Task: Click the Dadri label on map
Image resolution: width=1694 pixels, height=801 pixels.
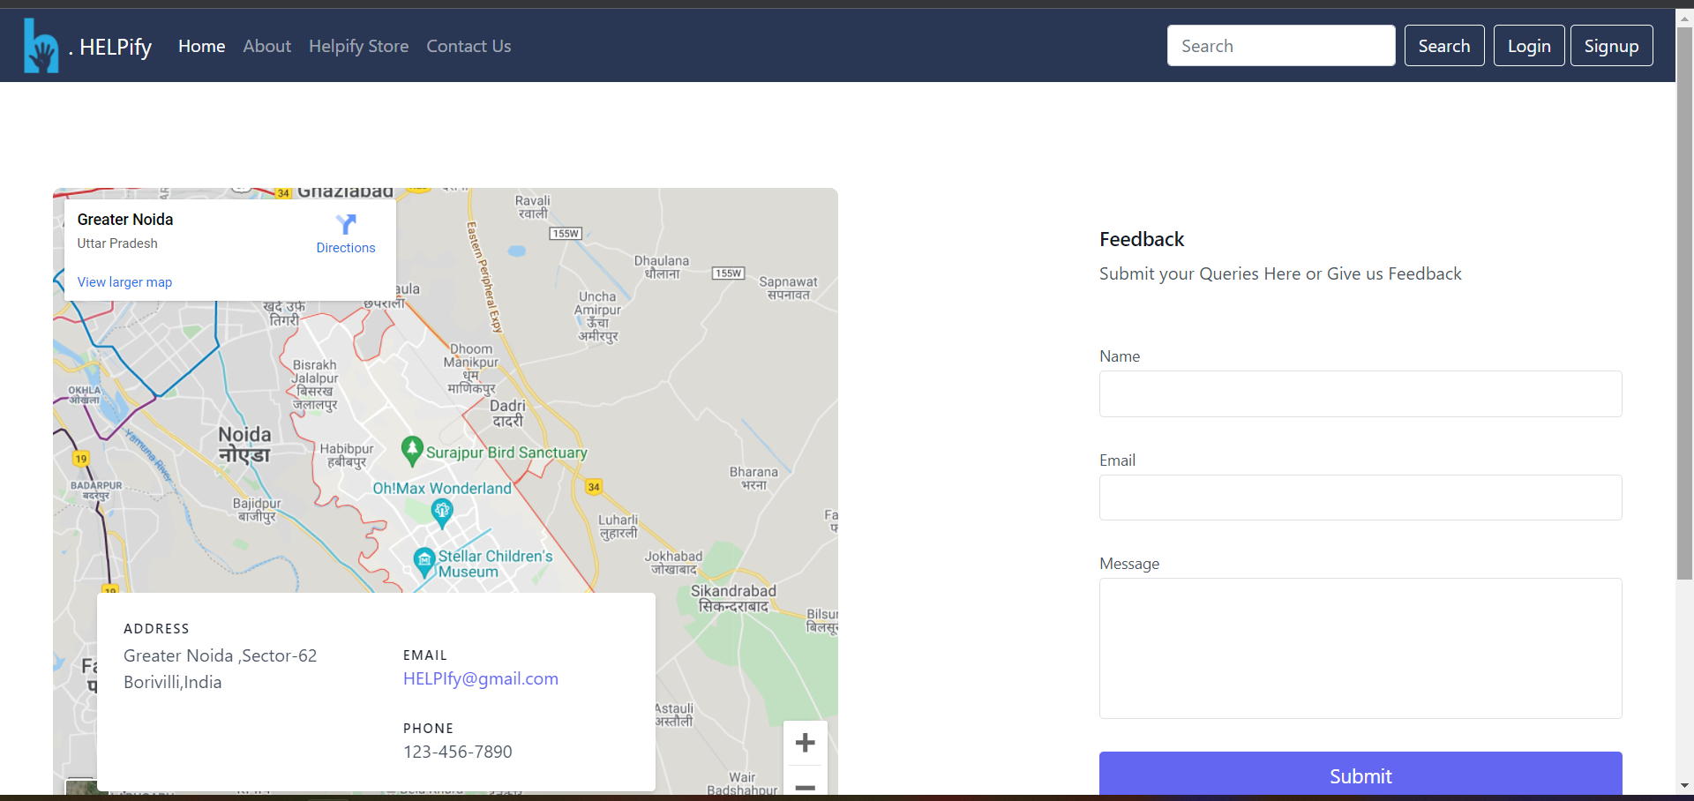Action: click(507, 413)
